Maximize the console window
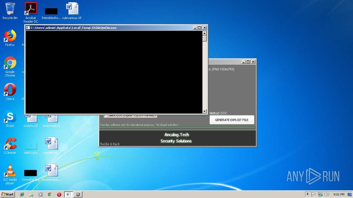This screenshot has width=353, height=198. (x=200, y=28)
